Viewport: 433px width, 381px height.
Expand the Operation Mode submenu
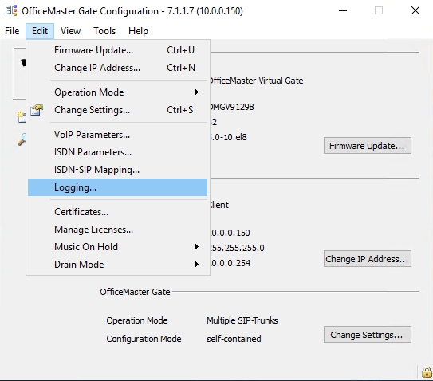click(118, 92)
